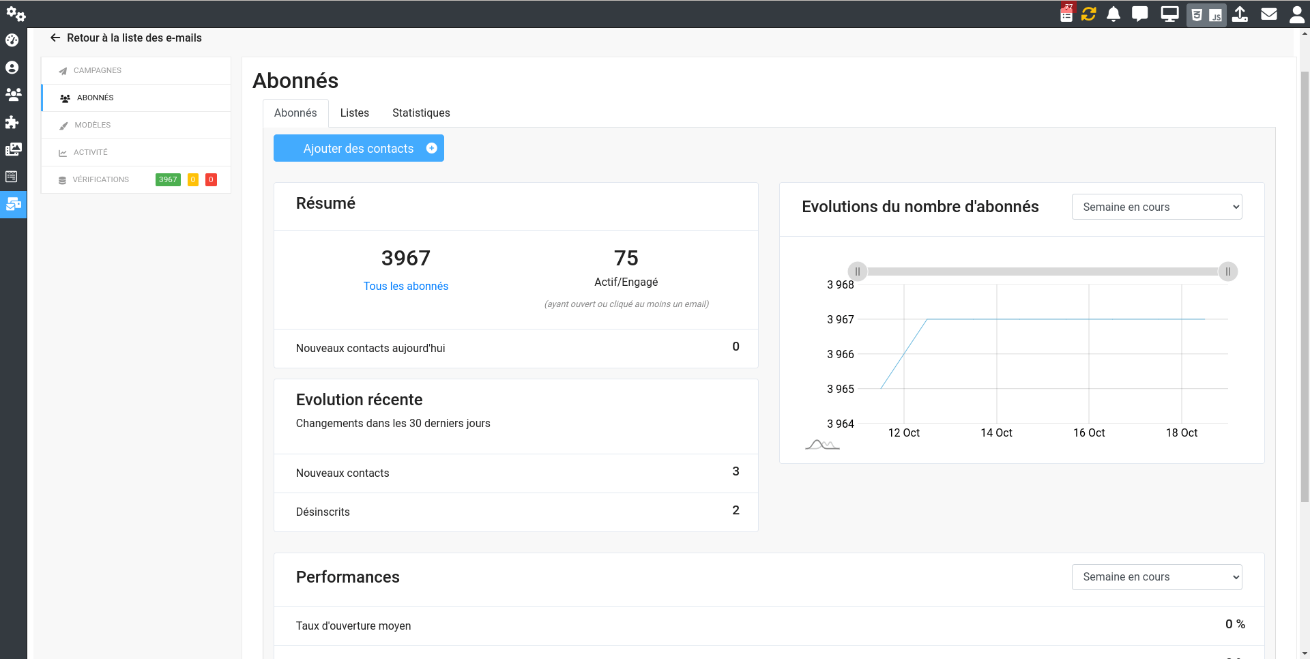1310x659 pixels.
Task: Open the notifications bell icon
Action: tap(1113, 14)
